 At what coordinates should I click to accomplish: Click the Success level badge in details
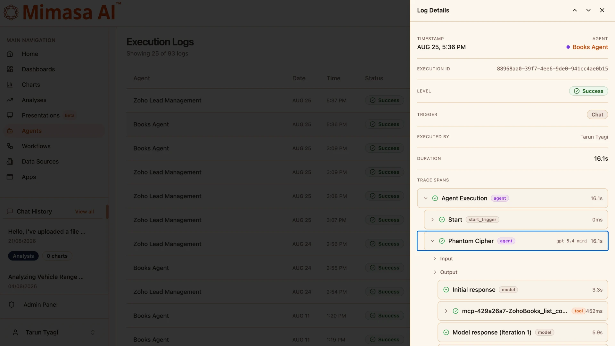588,91
